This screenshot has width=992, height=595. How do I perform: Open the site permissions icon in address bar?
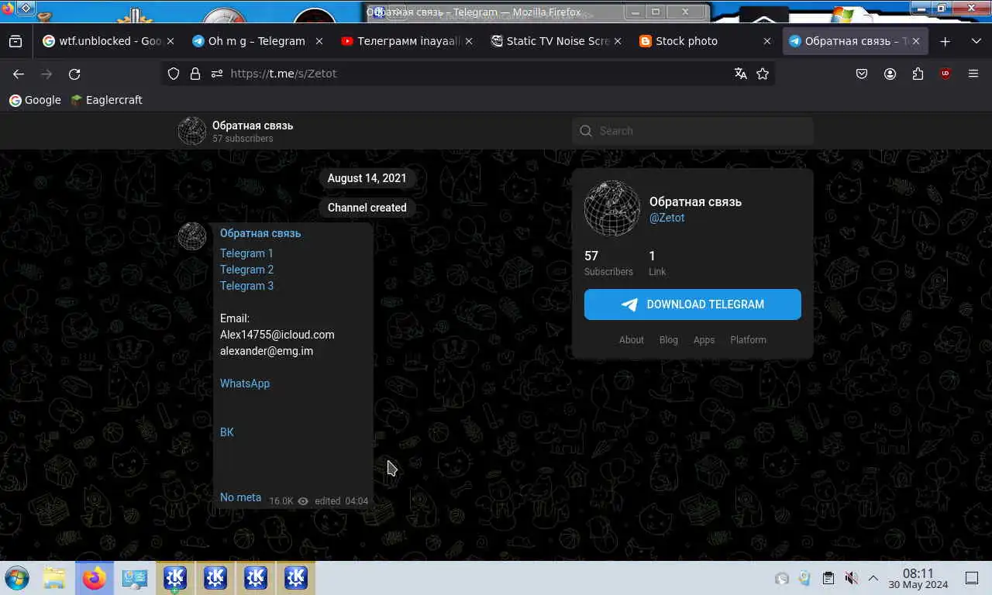tap(216, 74)
